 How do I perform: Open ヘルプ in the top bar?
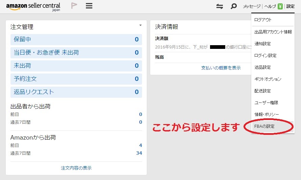pos(270,6)
